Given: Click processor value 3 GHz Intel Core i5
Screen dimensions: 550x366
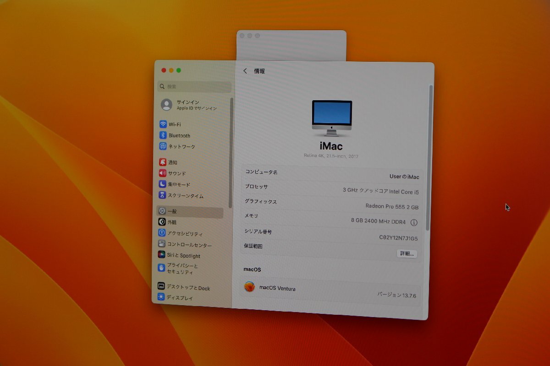Looking at the screenshot, I should 381,192.
